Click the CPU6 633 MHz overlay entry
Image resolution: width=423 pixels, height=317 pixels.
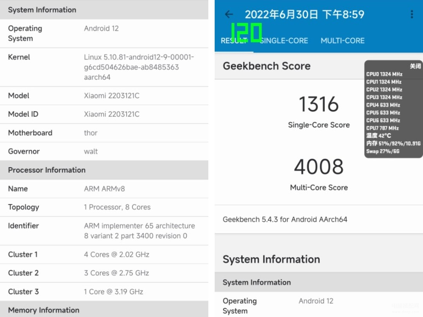(x=383, y=120)
